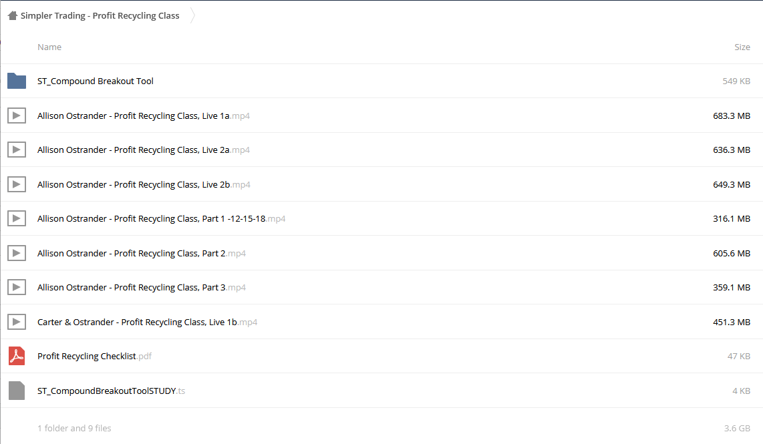Click the play icon for Part 1 -12-15-18 video
Image resolution: width=763 pixels, height=444 pixels.
tap(17, 219)
